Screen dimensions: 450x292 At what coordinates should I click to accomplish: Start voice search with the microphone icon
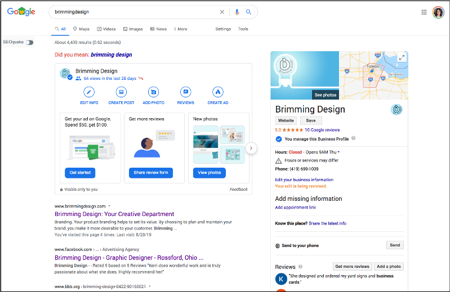[x=237, y=12]
